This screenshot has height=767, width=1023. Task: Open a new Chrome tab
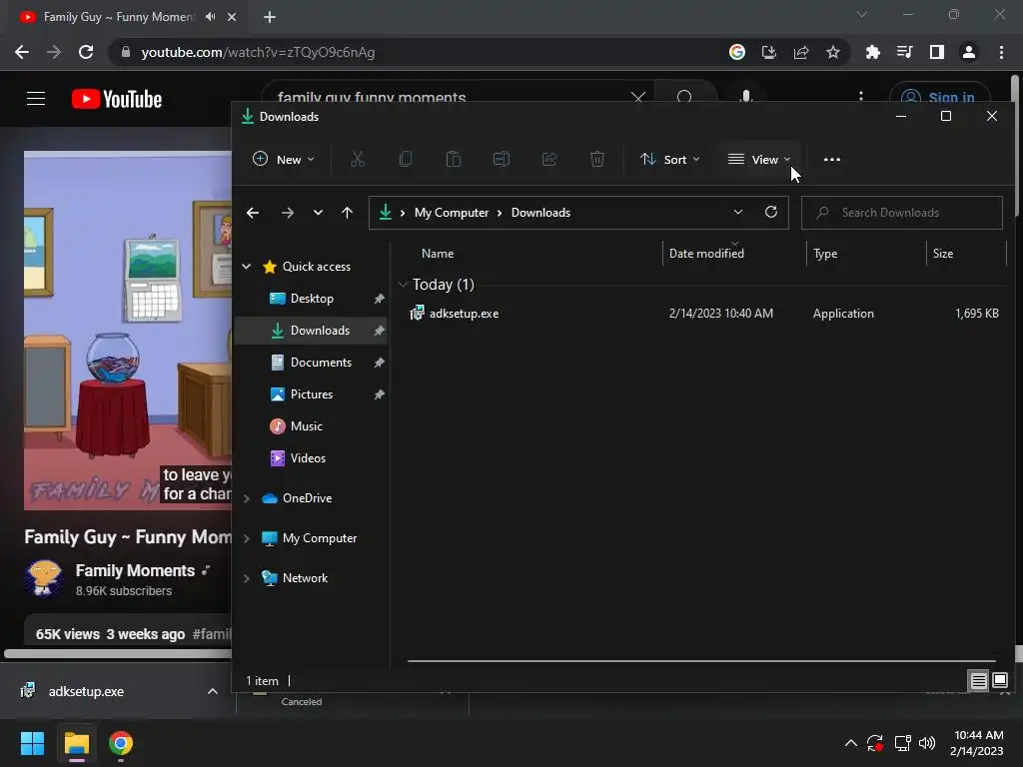pyautogui.click(x=270, y=17)
